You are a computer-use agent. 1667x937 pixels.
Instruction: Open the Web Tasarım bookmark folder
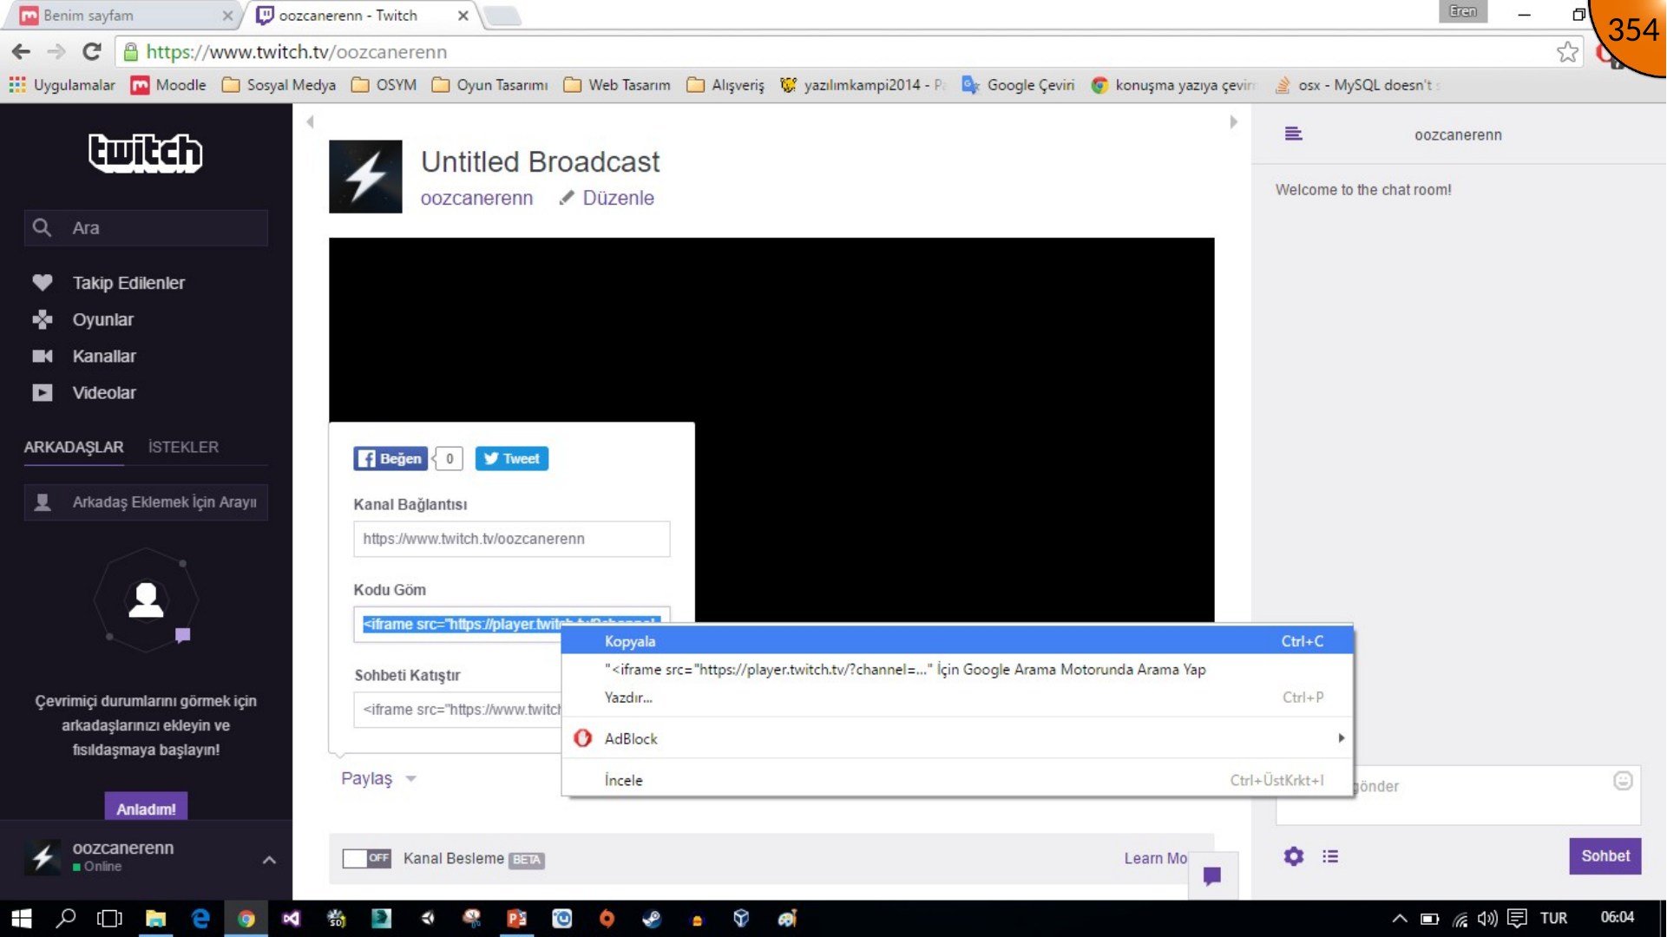(617, 85)
